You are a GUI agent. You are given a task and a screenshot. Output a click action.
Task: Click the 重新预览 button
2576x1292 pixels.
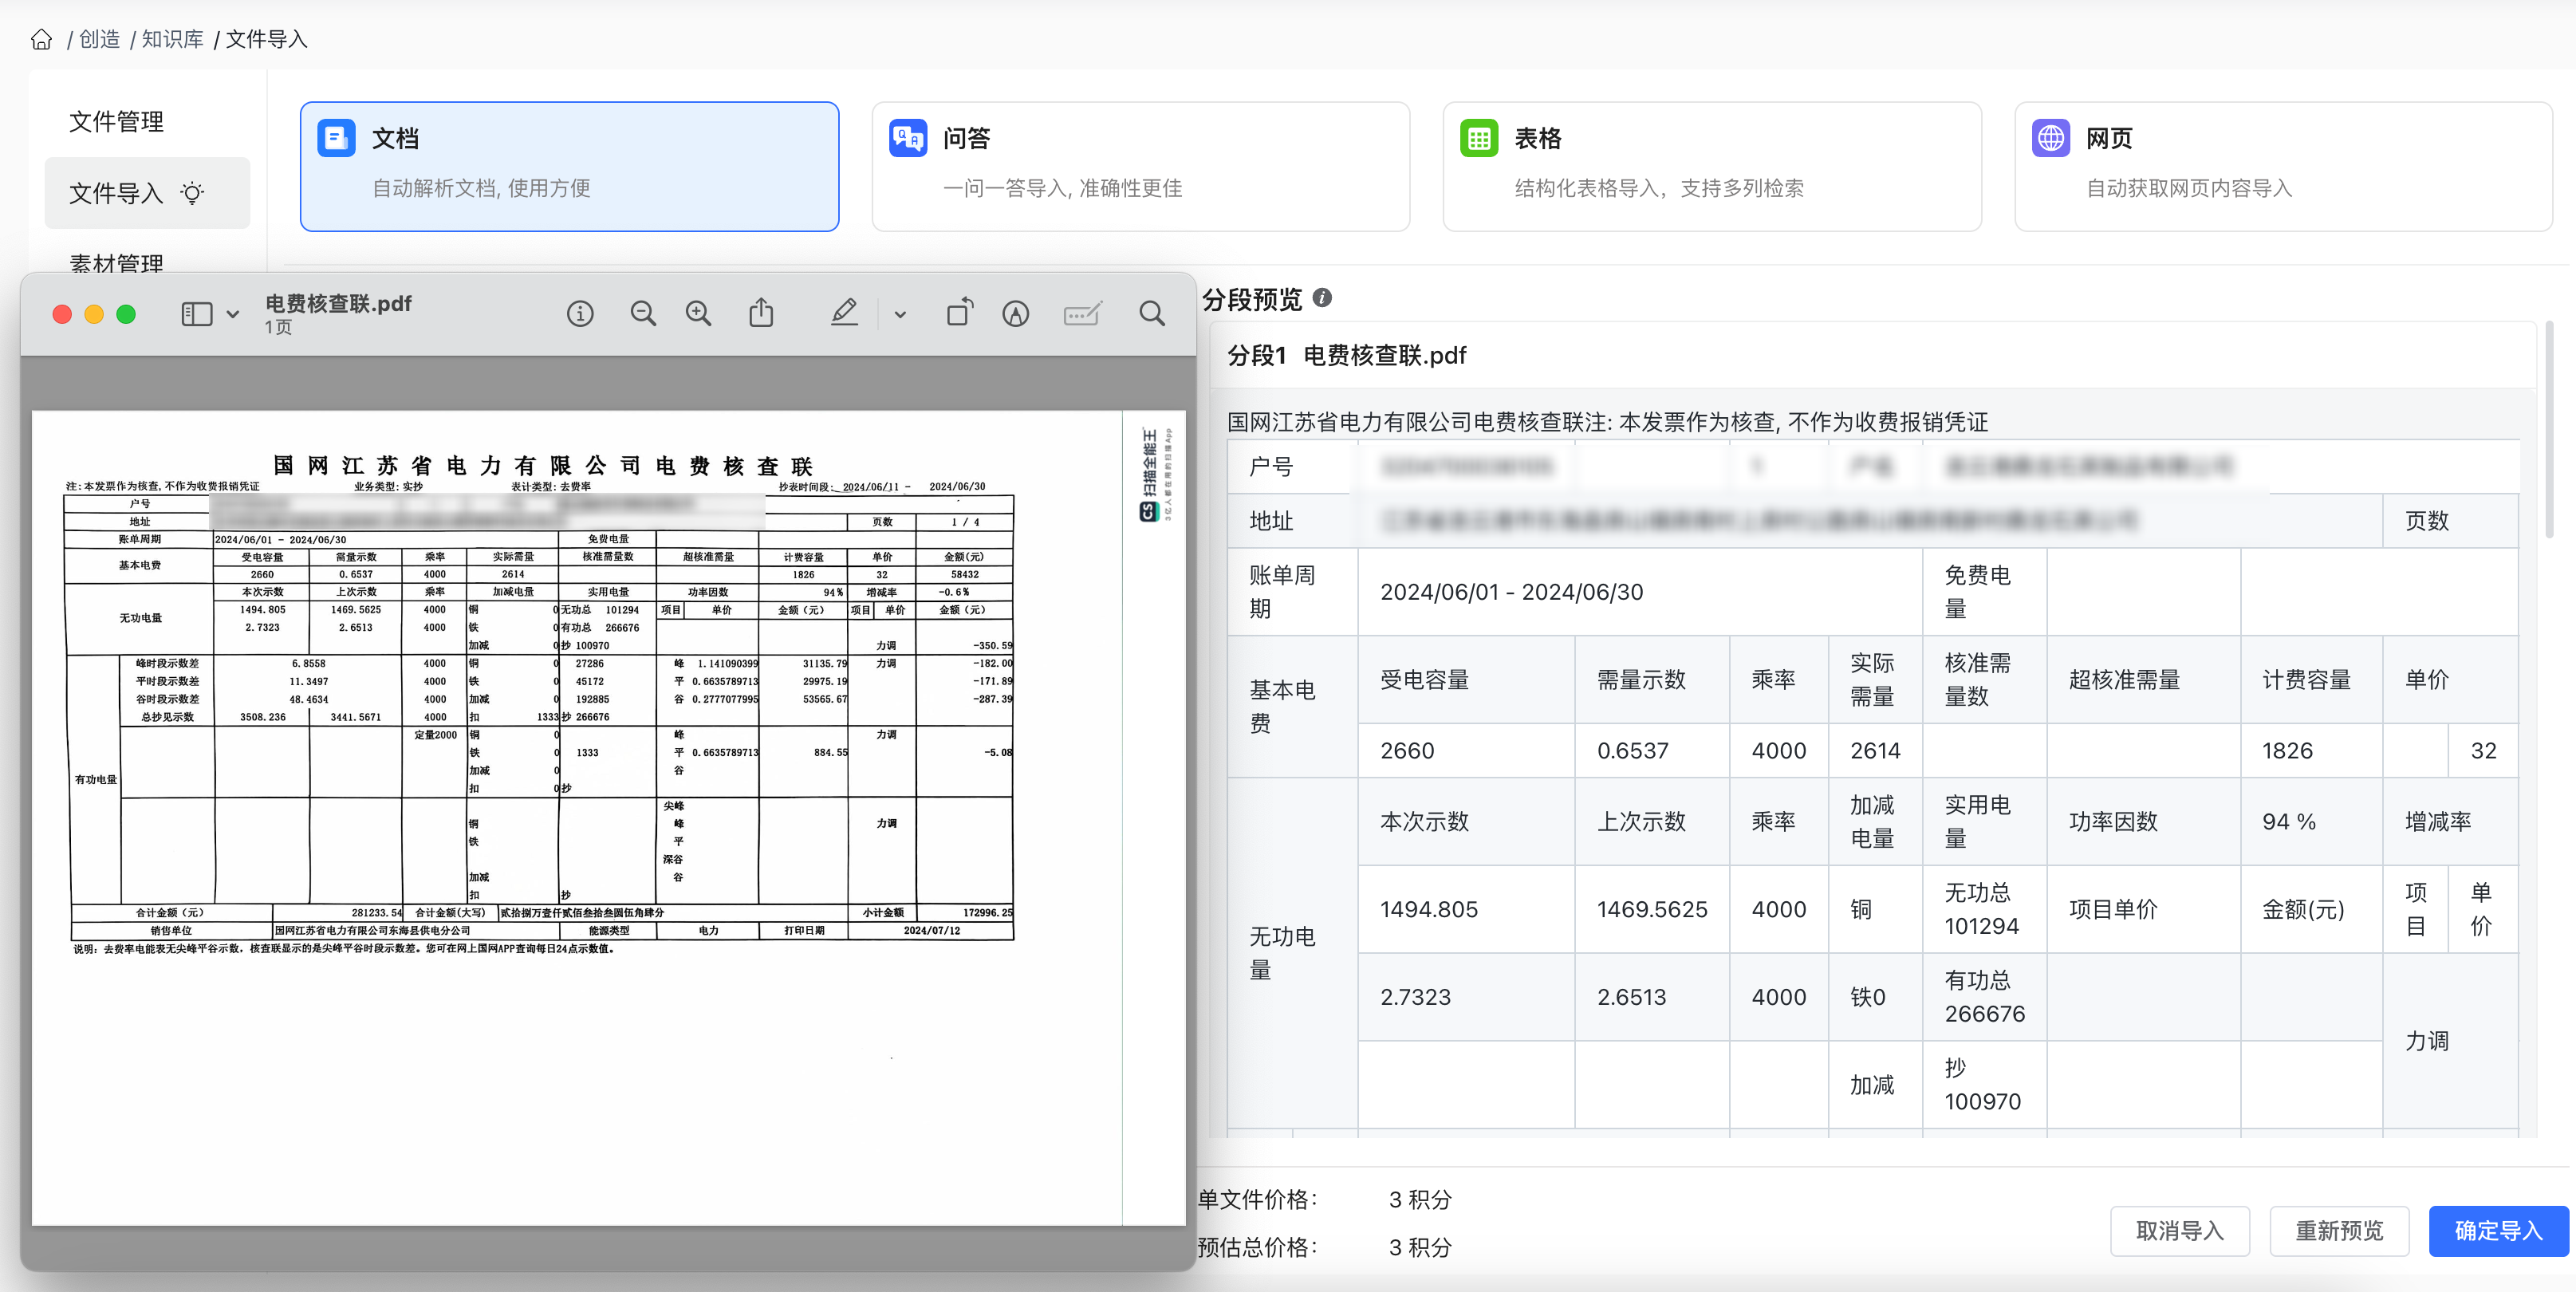click(x=2339, y=1231)
